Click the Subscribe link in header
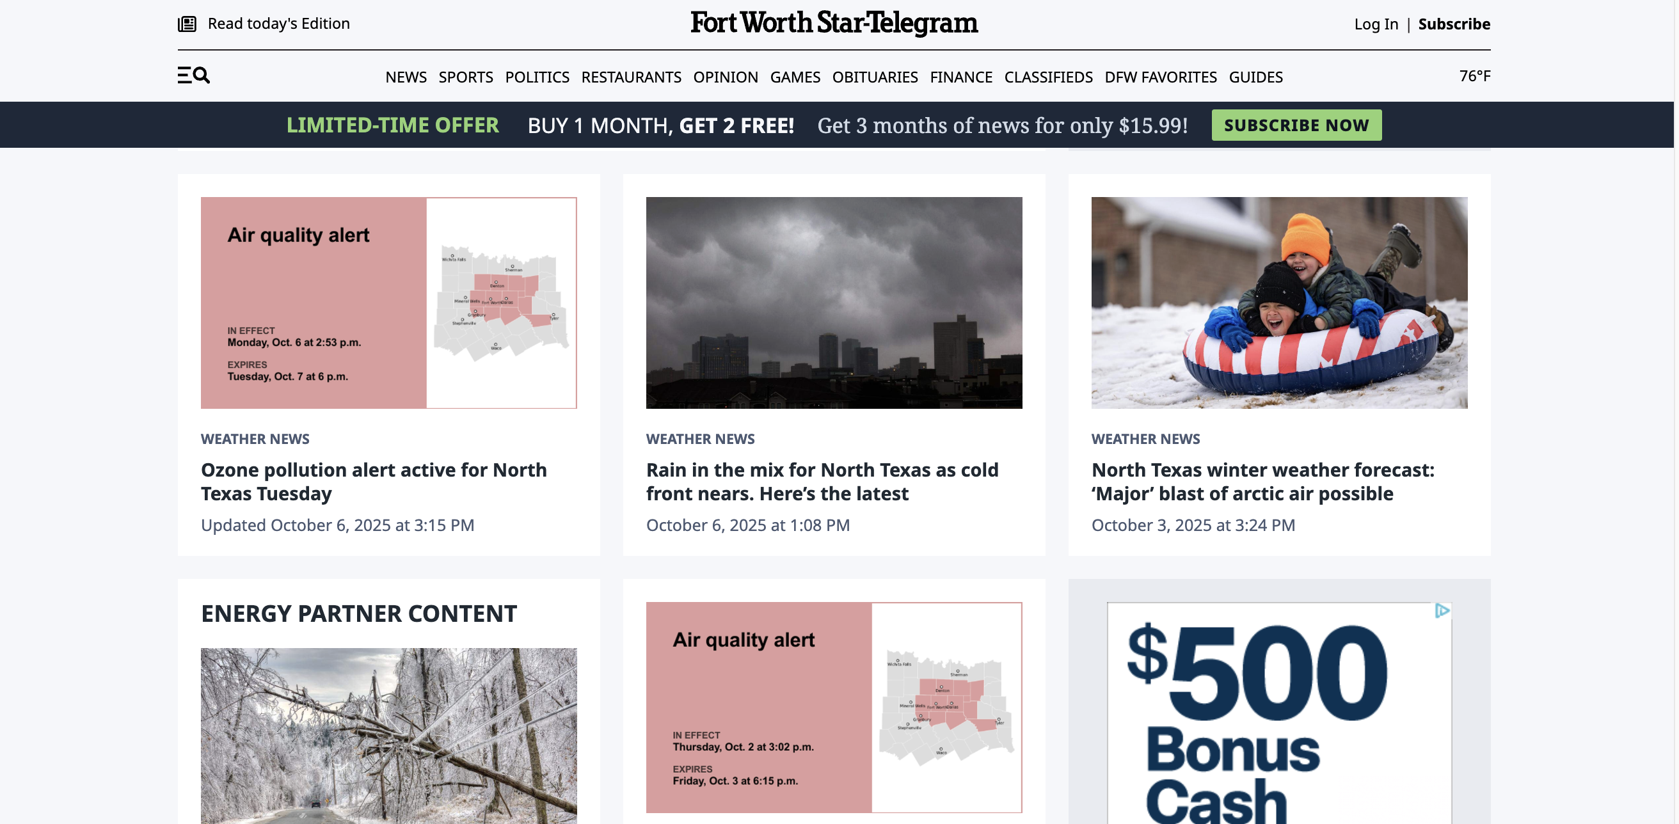Viewport: 1679px width, 824px height. point(1454,24)
